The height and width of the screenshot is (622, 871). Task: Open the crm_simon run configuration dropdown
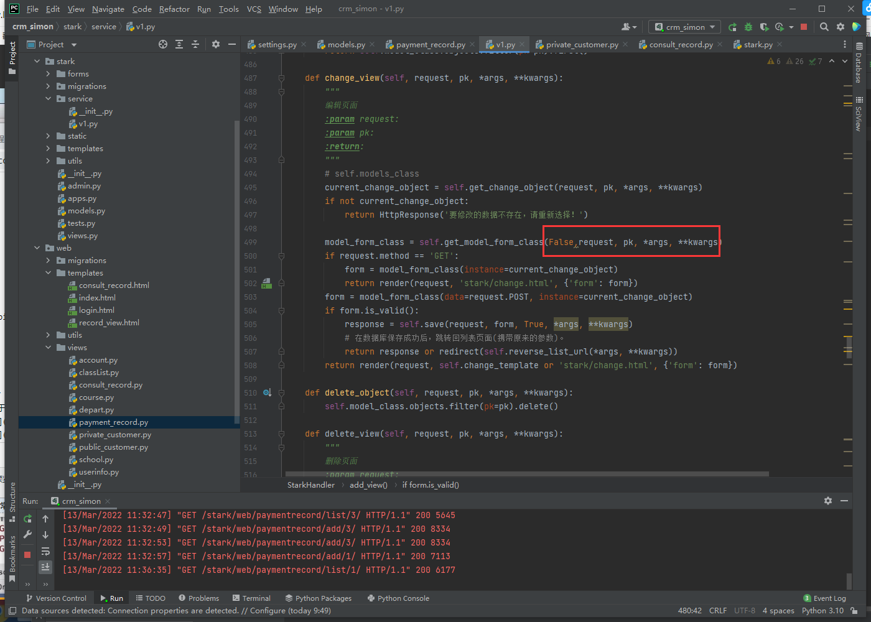pyautogui.click(x=685, y=27)
